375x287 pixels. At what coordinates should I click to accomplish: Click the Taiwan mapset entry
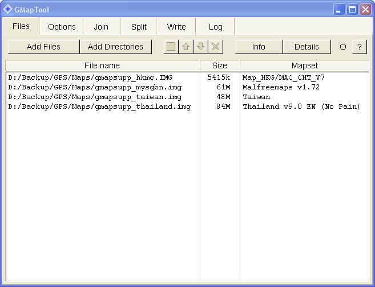tap(256, 97)
